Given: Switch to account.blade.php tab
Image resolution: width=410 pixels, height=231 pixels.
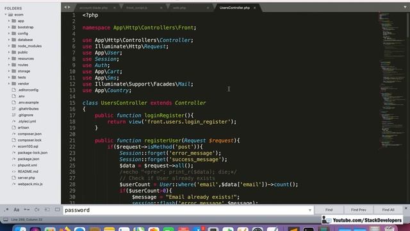Looking at the screenshot, I should click(94, 8).
